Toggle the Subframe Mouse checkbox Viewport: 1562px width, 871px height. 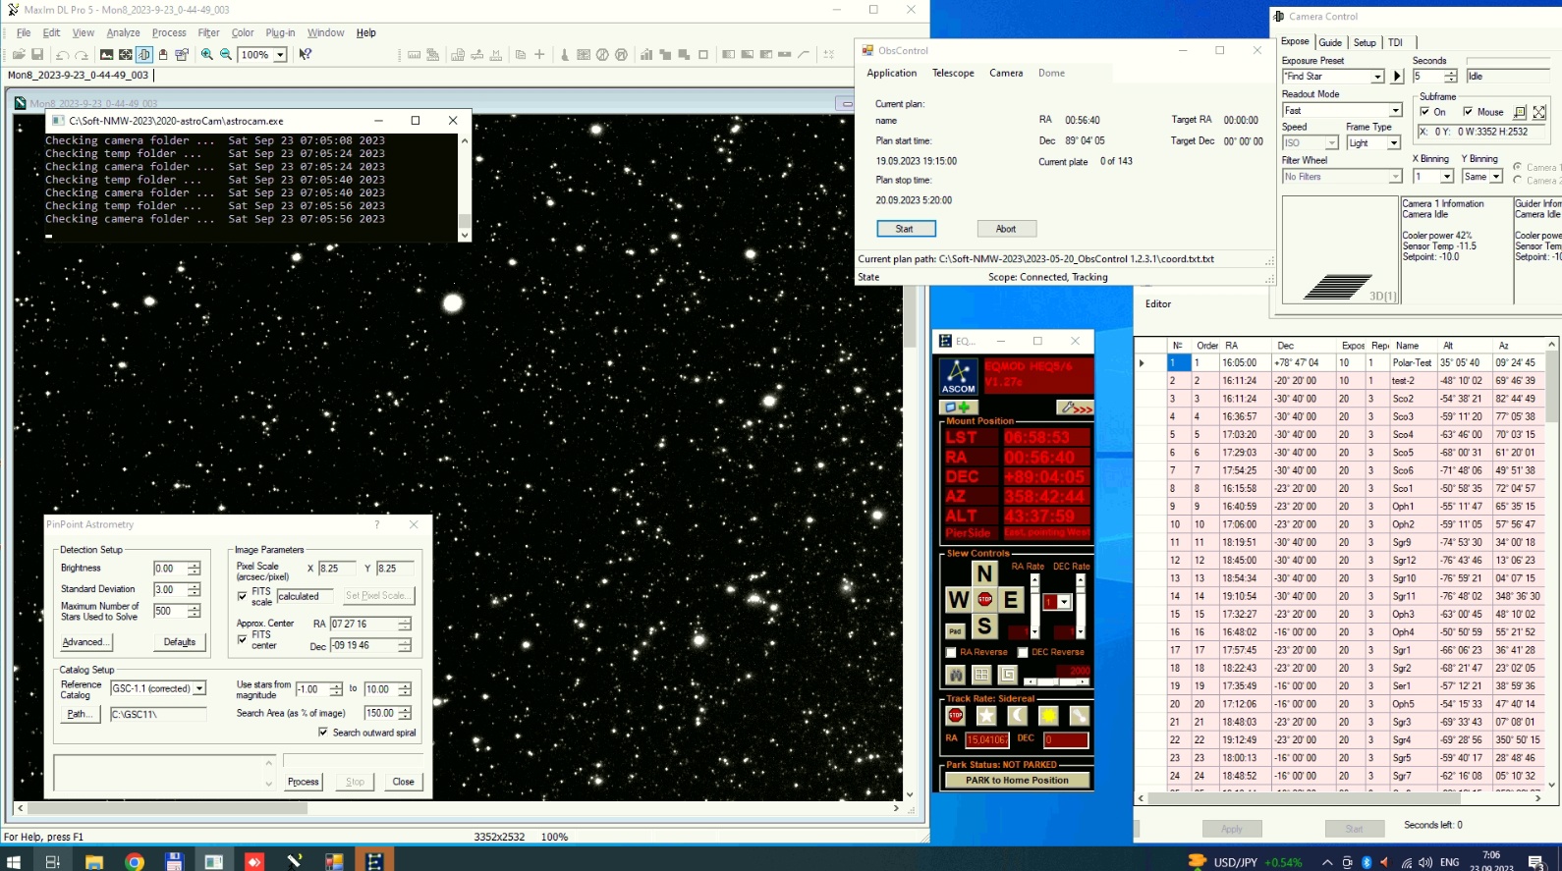tap(1468, 112)
